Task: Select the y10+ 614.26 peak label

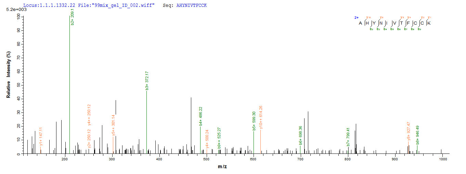Action: tap(261, 117)
